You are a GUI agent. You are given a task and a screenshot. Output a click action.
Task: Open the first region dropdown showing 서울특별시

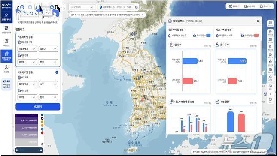27,49
